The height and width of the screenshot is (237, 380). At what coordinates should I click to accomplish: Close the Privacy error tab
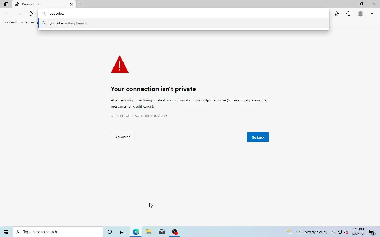(71, 4)
